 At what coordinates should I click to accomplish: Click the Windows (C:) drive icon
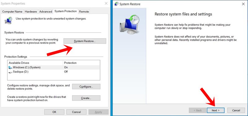coord(10,67)
